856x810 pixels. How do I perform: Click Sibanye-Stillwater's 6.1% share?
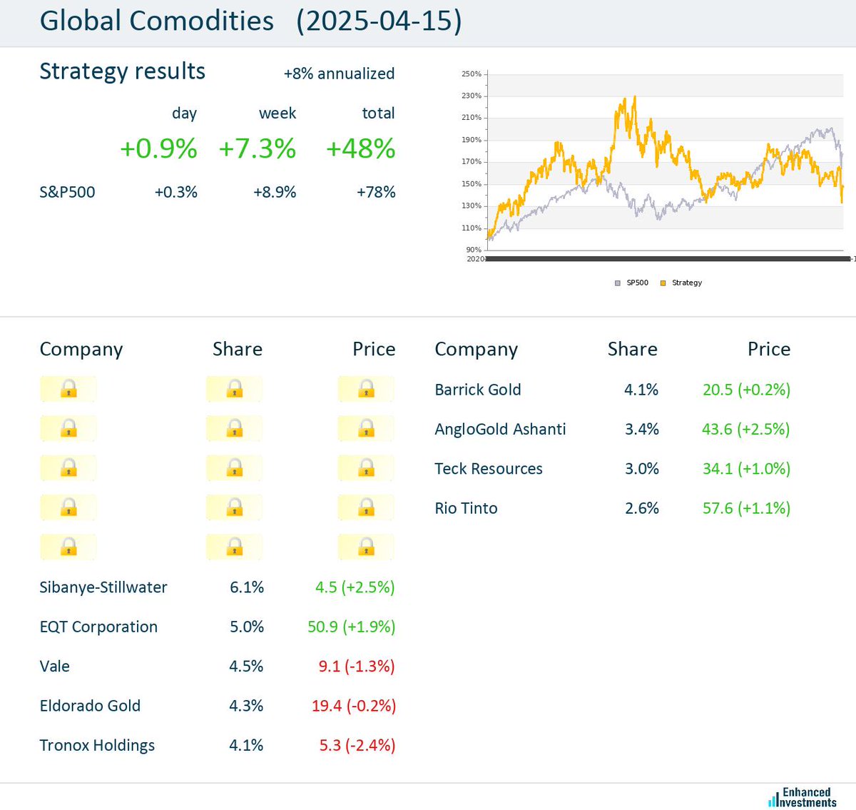(247, 587)
